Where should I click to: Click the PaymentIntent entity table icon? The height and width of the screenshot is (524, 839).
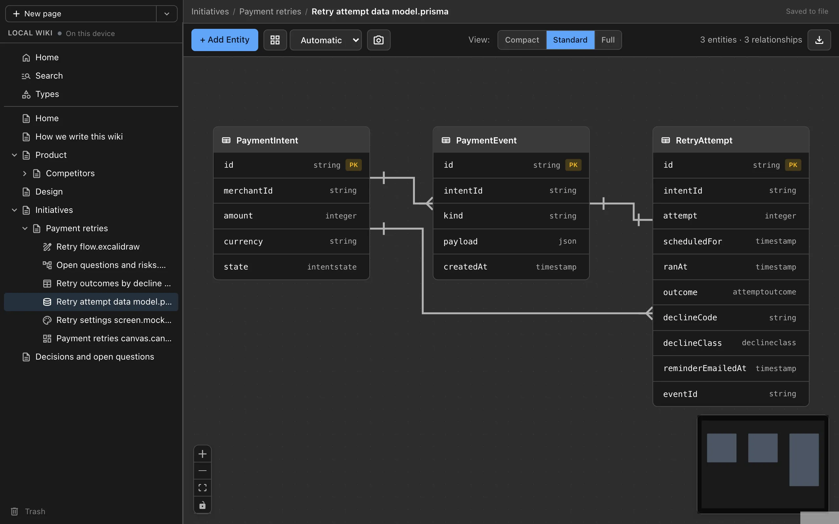[x=226, y=140]
